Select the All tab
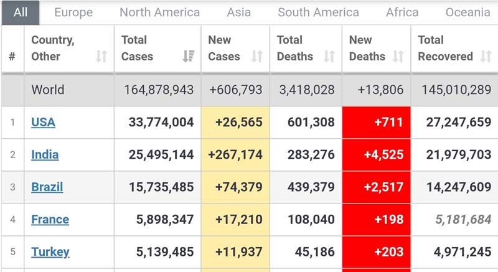The image size is (498, 272). coord(21,12)
